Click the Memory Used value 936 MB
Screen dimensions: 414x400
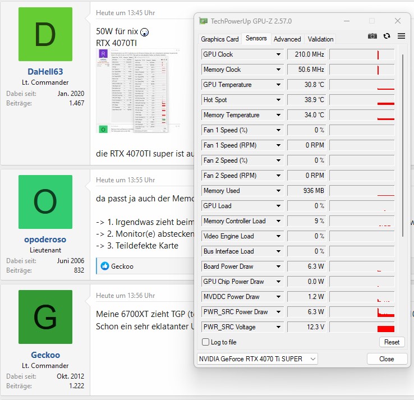(306, 191)
